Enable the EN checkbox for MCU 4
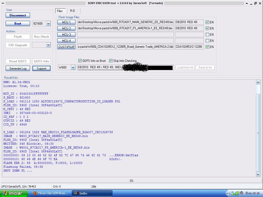The width and height of the screenshot is (263, 197). coord(207,41)
